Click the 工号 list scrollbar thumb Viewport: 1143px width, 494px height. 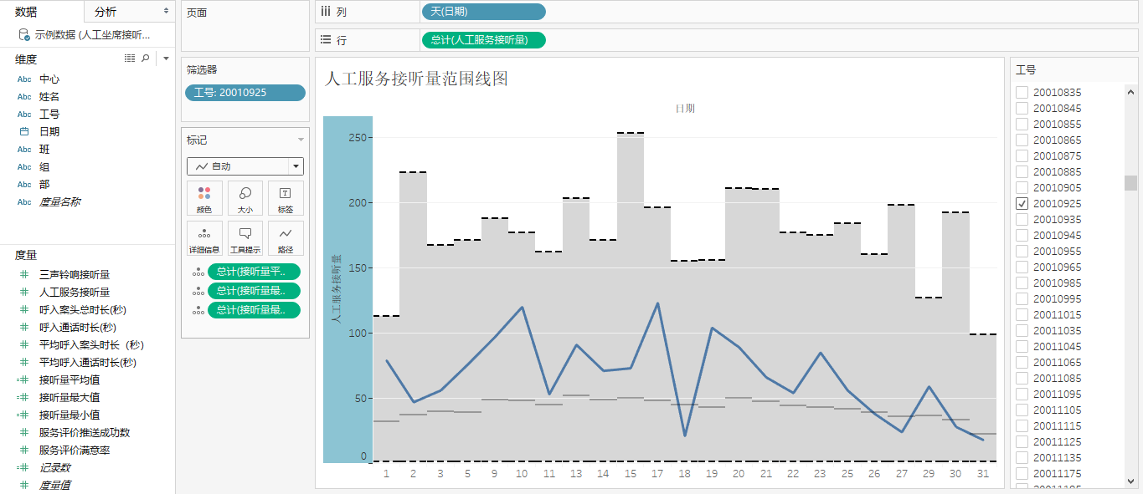click(1130, 183)
